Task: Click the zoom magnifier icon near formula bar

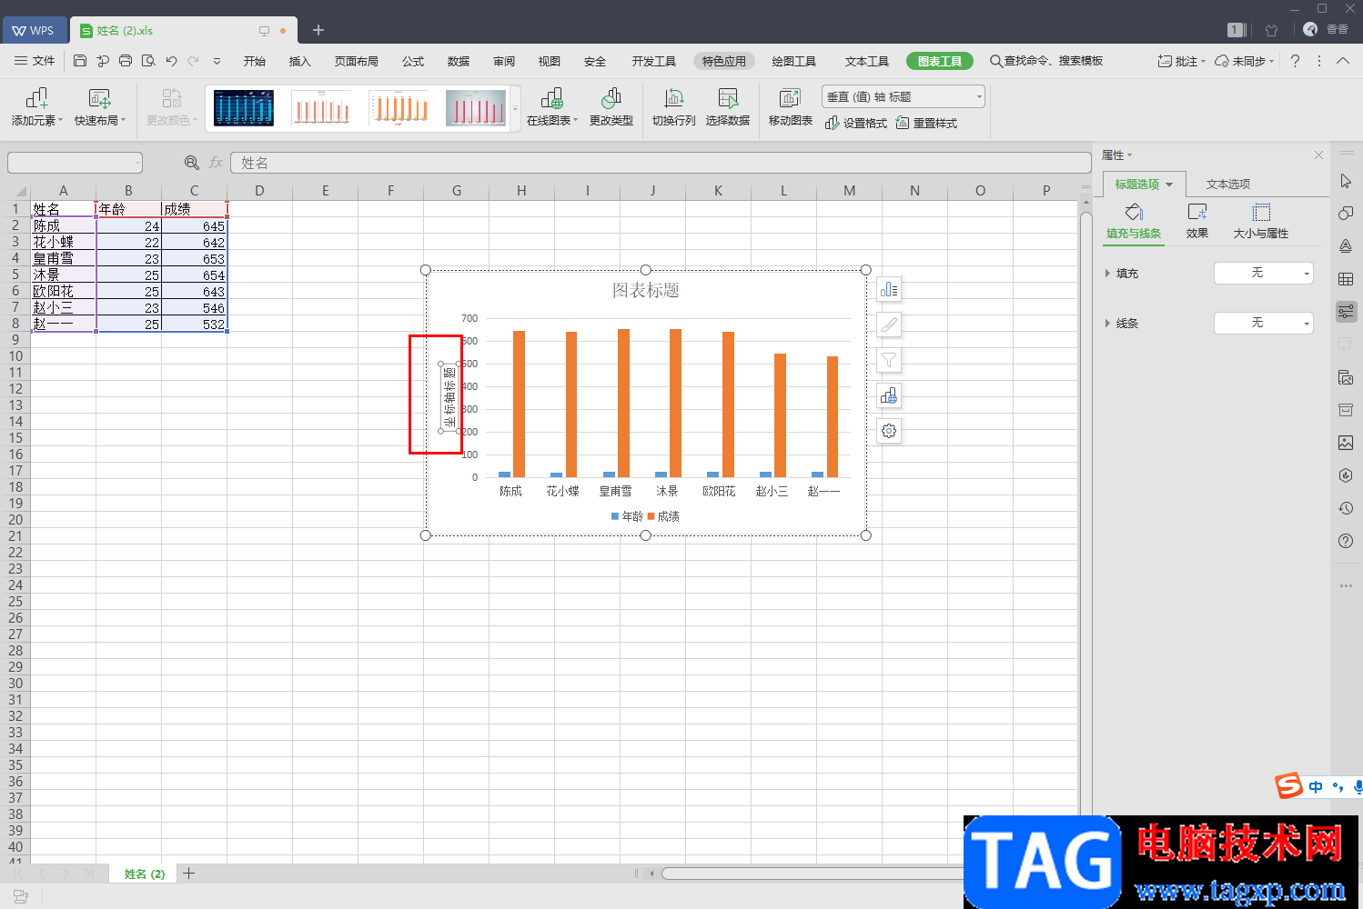Action: point(192,163)
